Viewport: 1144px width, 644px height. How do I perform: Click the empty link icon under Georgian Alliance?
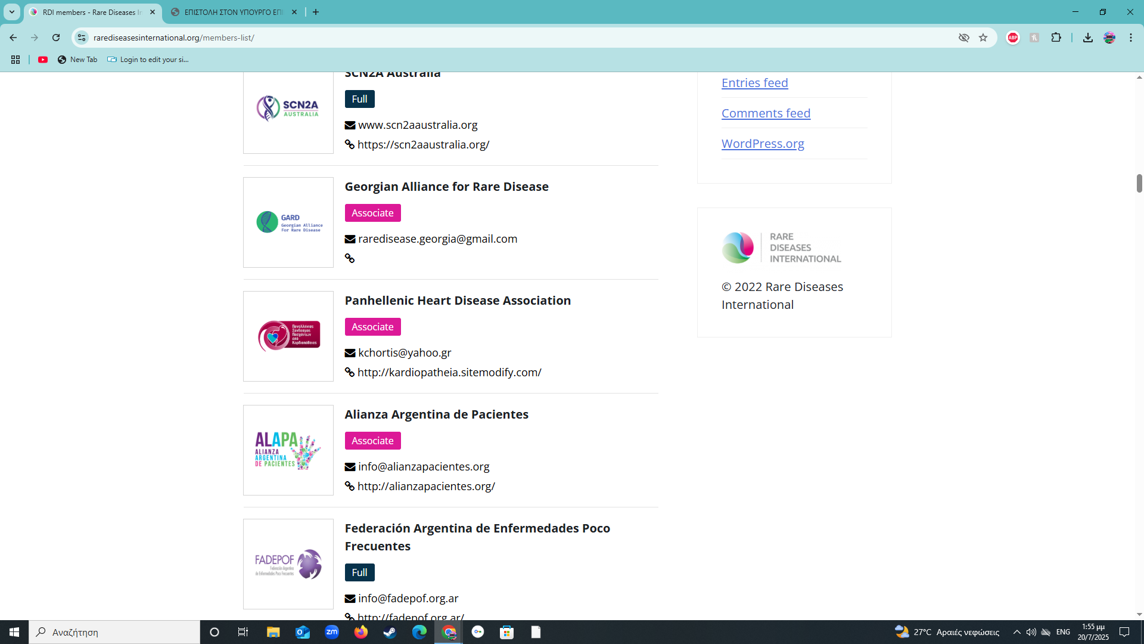click(350, 259)
